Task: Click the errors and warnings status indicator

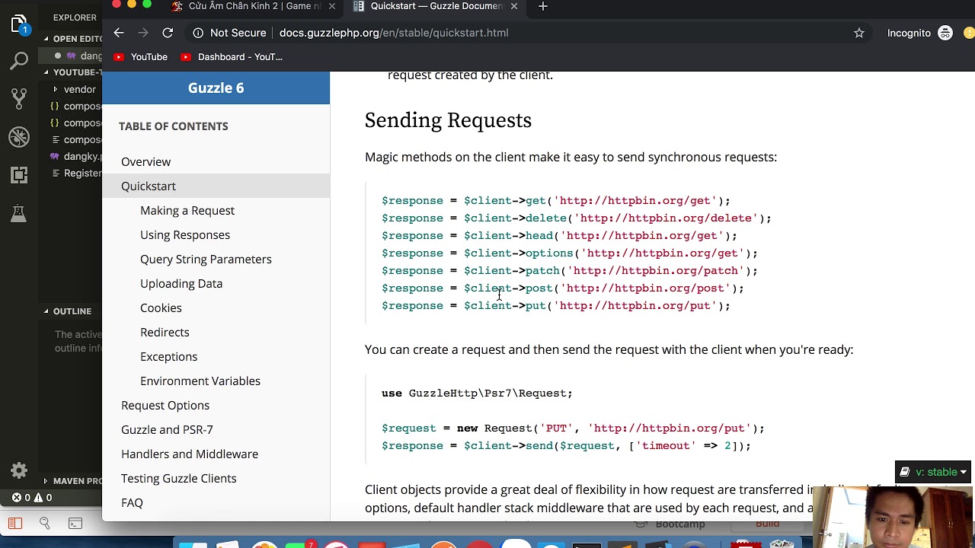Action: [31, 498]
